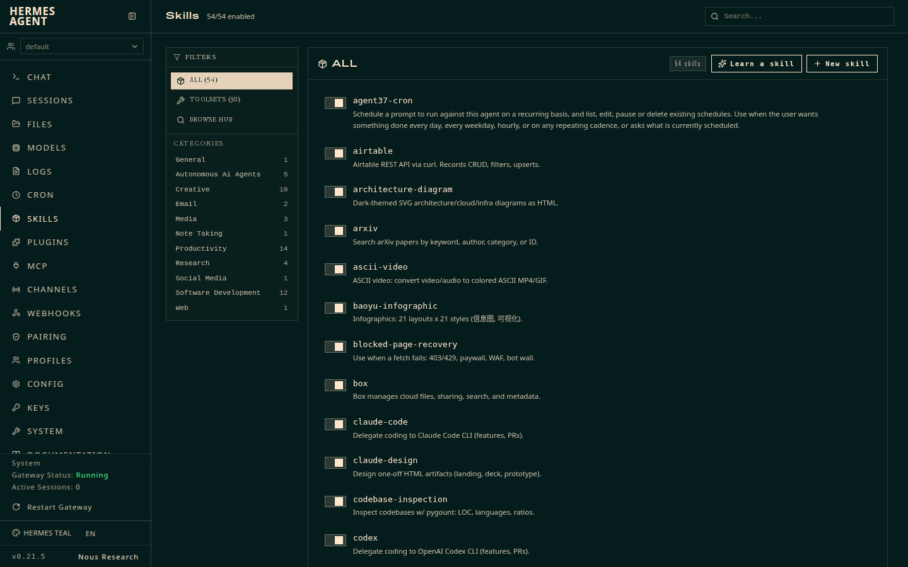Image resolution: width=908 pixels, height=567 pixels.
Task: Open the Browse Hub filter
Action: pyautogui.click(x=231, y=120)
